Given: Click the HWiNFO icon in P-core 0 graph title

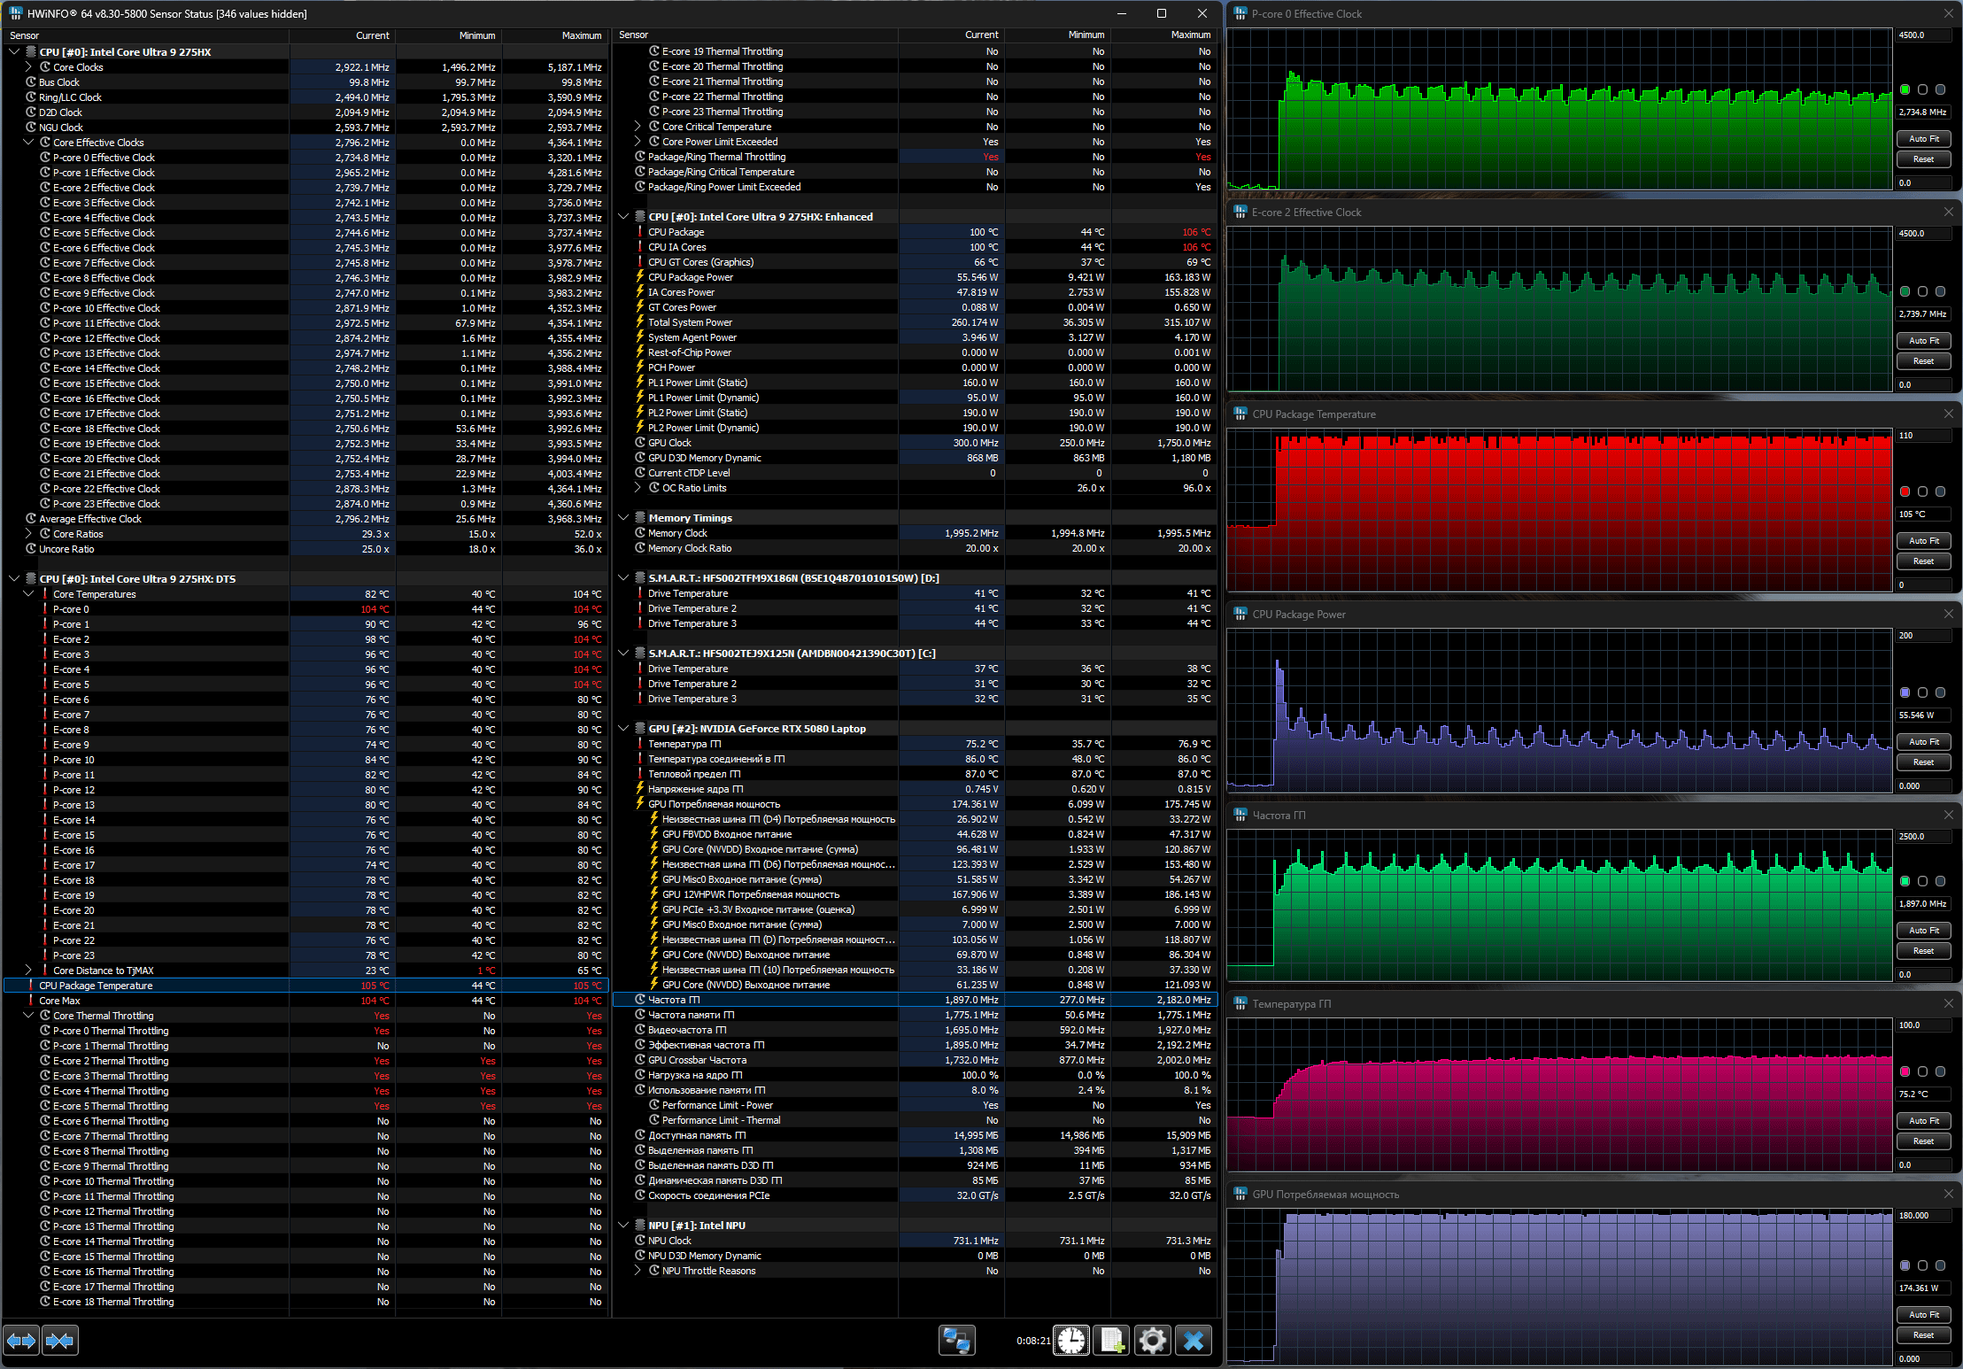Looking at the screenshot, I should coord(1240,13).
